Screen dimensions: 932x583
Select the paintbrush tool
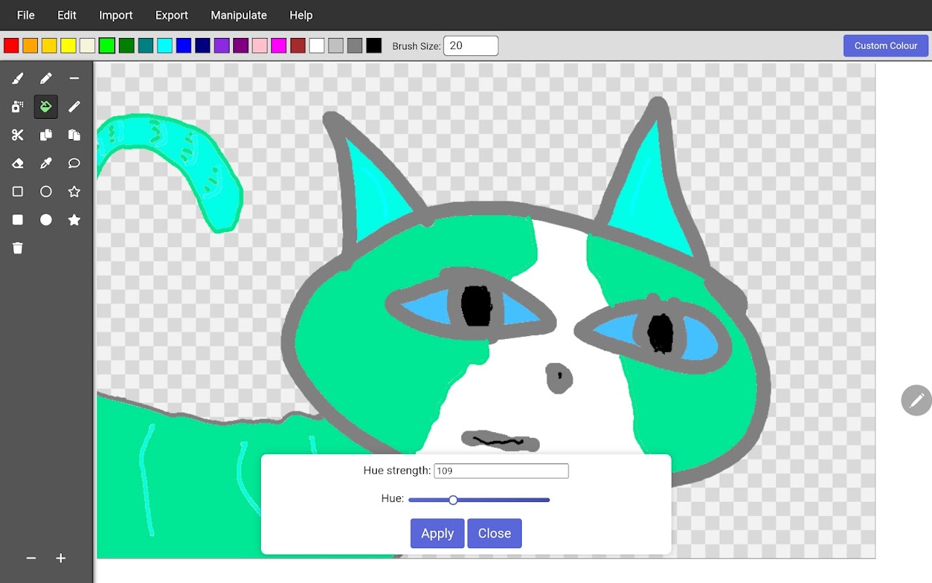point(17,78)
